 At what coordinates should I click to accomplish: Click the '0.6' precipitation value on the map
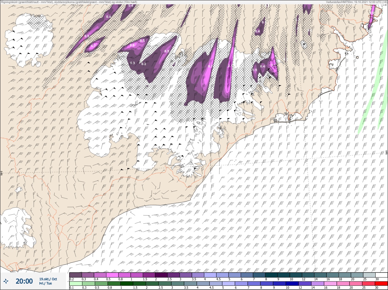click(132, 45)
